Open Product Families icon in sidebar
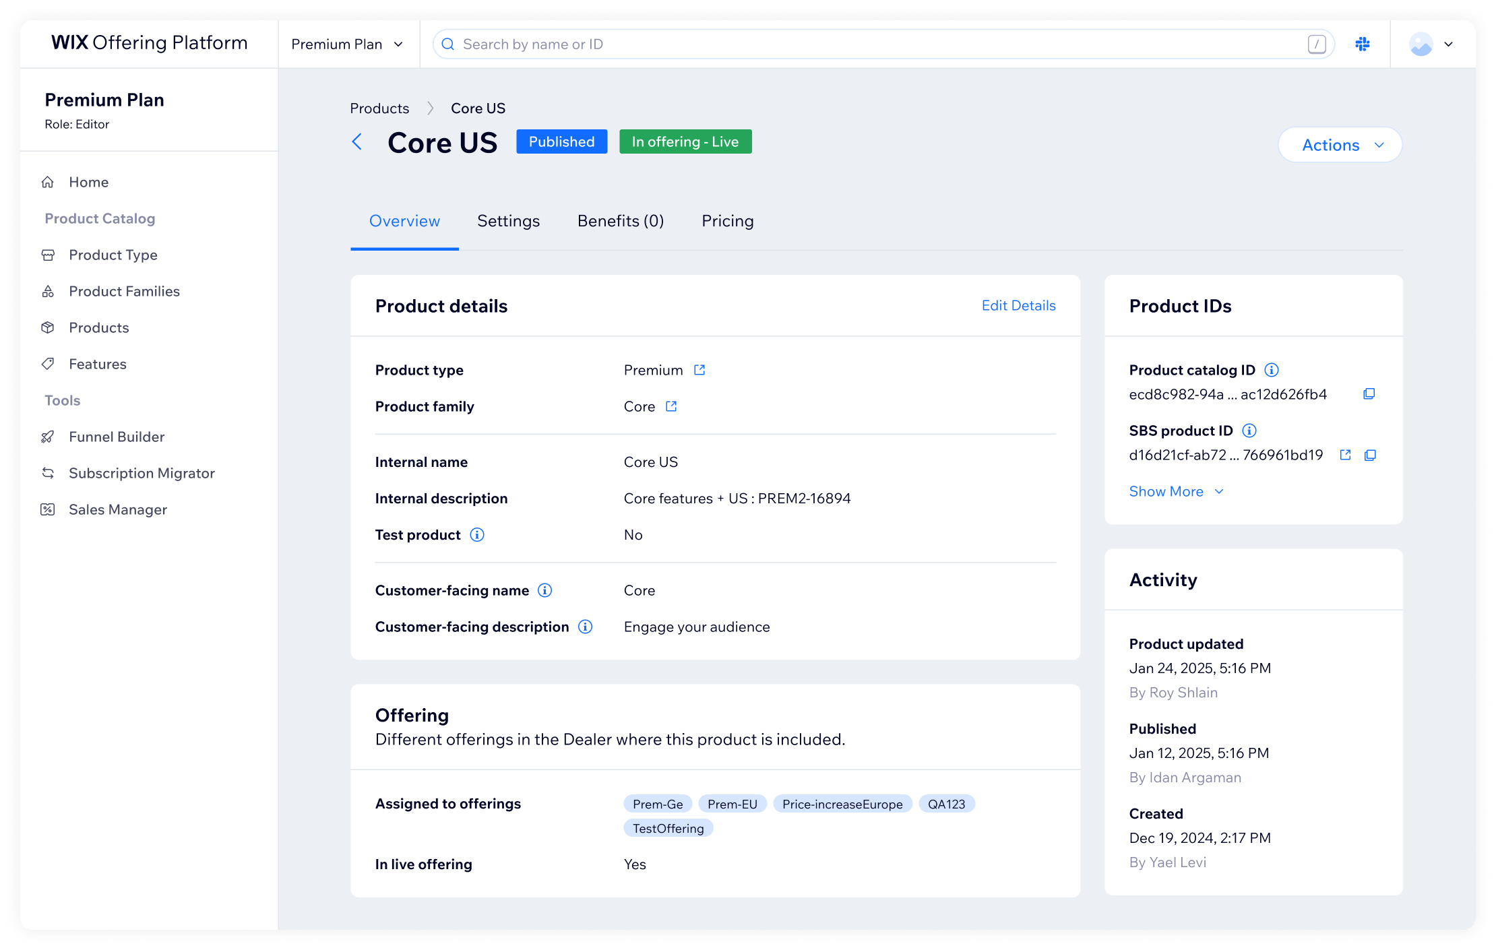Image resolution: width=1496 pixels, height=950 pixels. pyautogui.click(x=48, y=291)
